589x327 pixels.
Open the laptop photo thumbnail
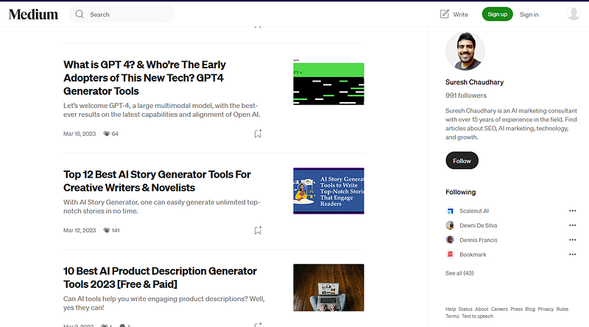tap(328, 287)
